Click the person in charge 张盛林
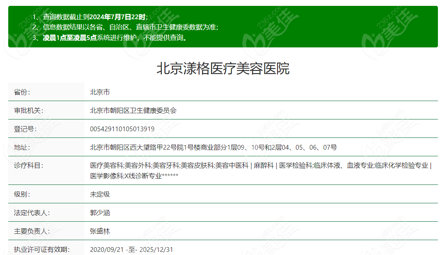The image size is (445, 255). click(x=100, y=231)
